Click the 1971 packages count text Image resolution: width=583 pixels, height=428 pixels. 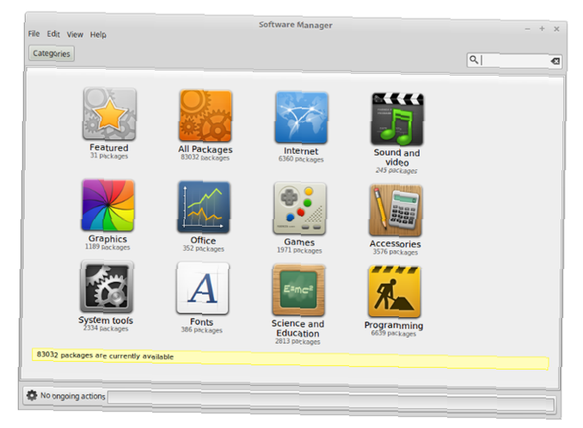[299, 250]
